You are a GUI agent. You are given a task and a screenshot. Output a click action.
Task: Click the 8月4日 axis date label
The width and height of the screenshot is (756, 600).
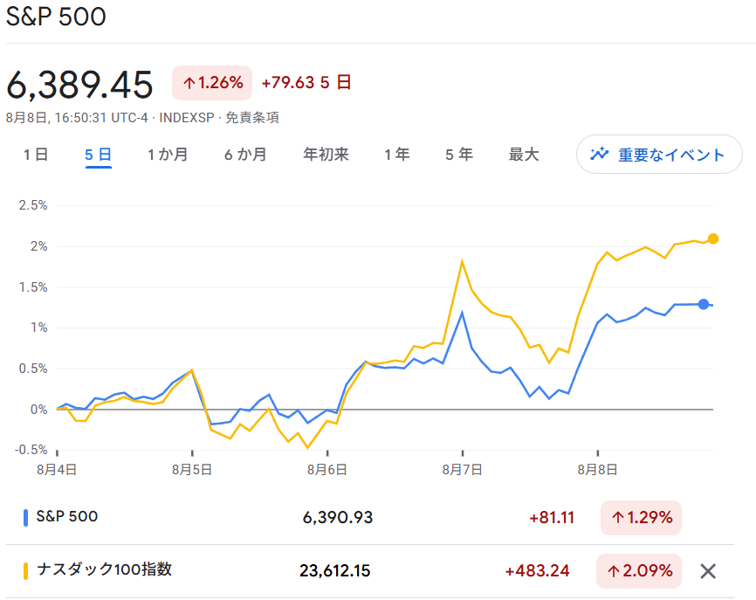57,469
